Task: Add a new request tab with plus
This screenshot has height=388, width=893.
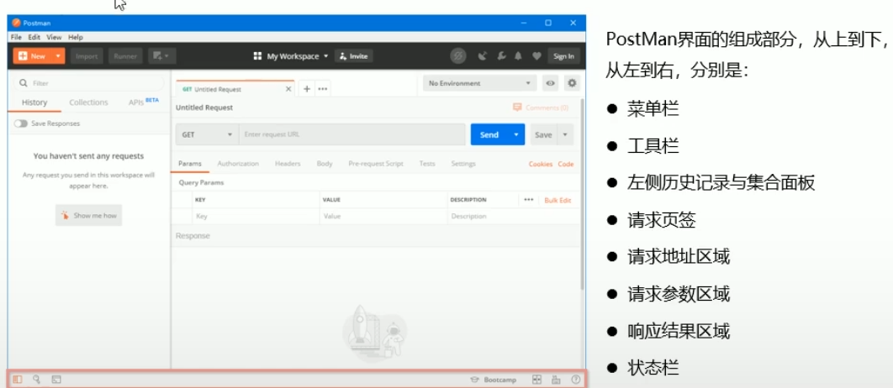Action: (306, 89)
